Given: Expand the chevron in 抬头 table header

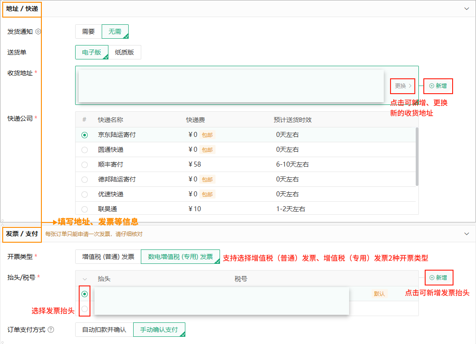Looking at the screenshot, I should [85, 279].
